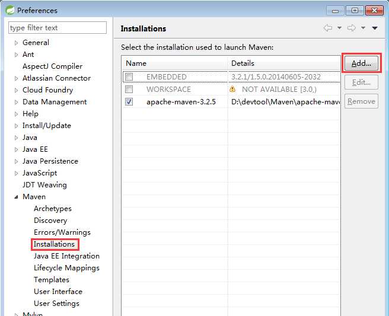Viewport: 389px width, 316px height.
Task: Minimize the Preferences window
Action: pos(336,11)
